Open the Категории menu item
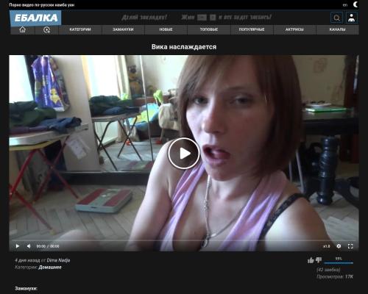 [80, 29]
